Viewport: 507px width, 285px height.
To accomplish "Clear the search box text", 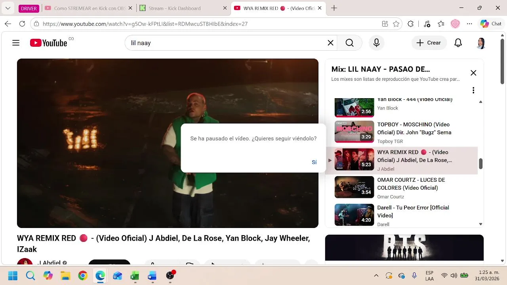I will coord(330,43).
